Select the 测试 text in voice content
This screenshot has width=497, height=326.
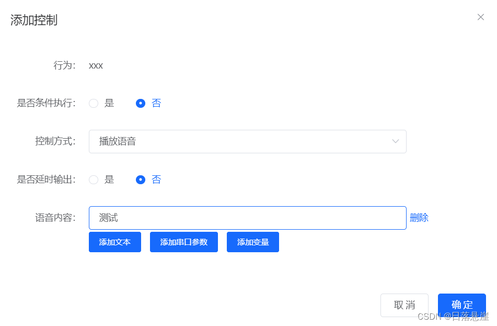point(107,218)
